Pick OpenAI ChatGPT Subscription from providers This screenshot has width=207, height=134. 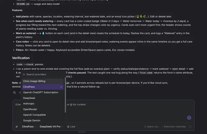(x=43, y=93)
